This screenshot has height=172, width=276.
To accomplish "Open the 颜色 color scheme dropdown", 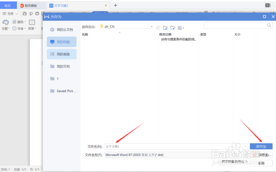I will pyautogui.click(x=19, y=22).
